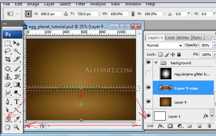Select the Magic Wand tool

click(x=17, y=51)
